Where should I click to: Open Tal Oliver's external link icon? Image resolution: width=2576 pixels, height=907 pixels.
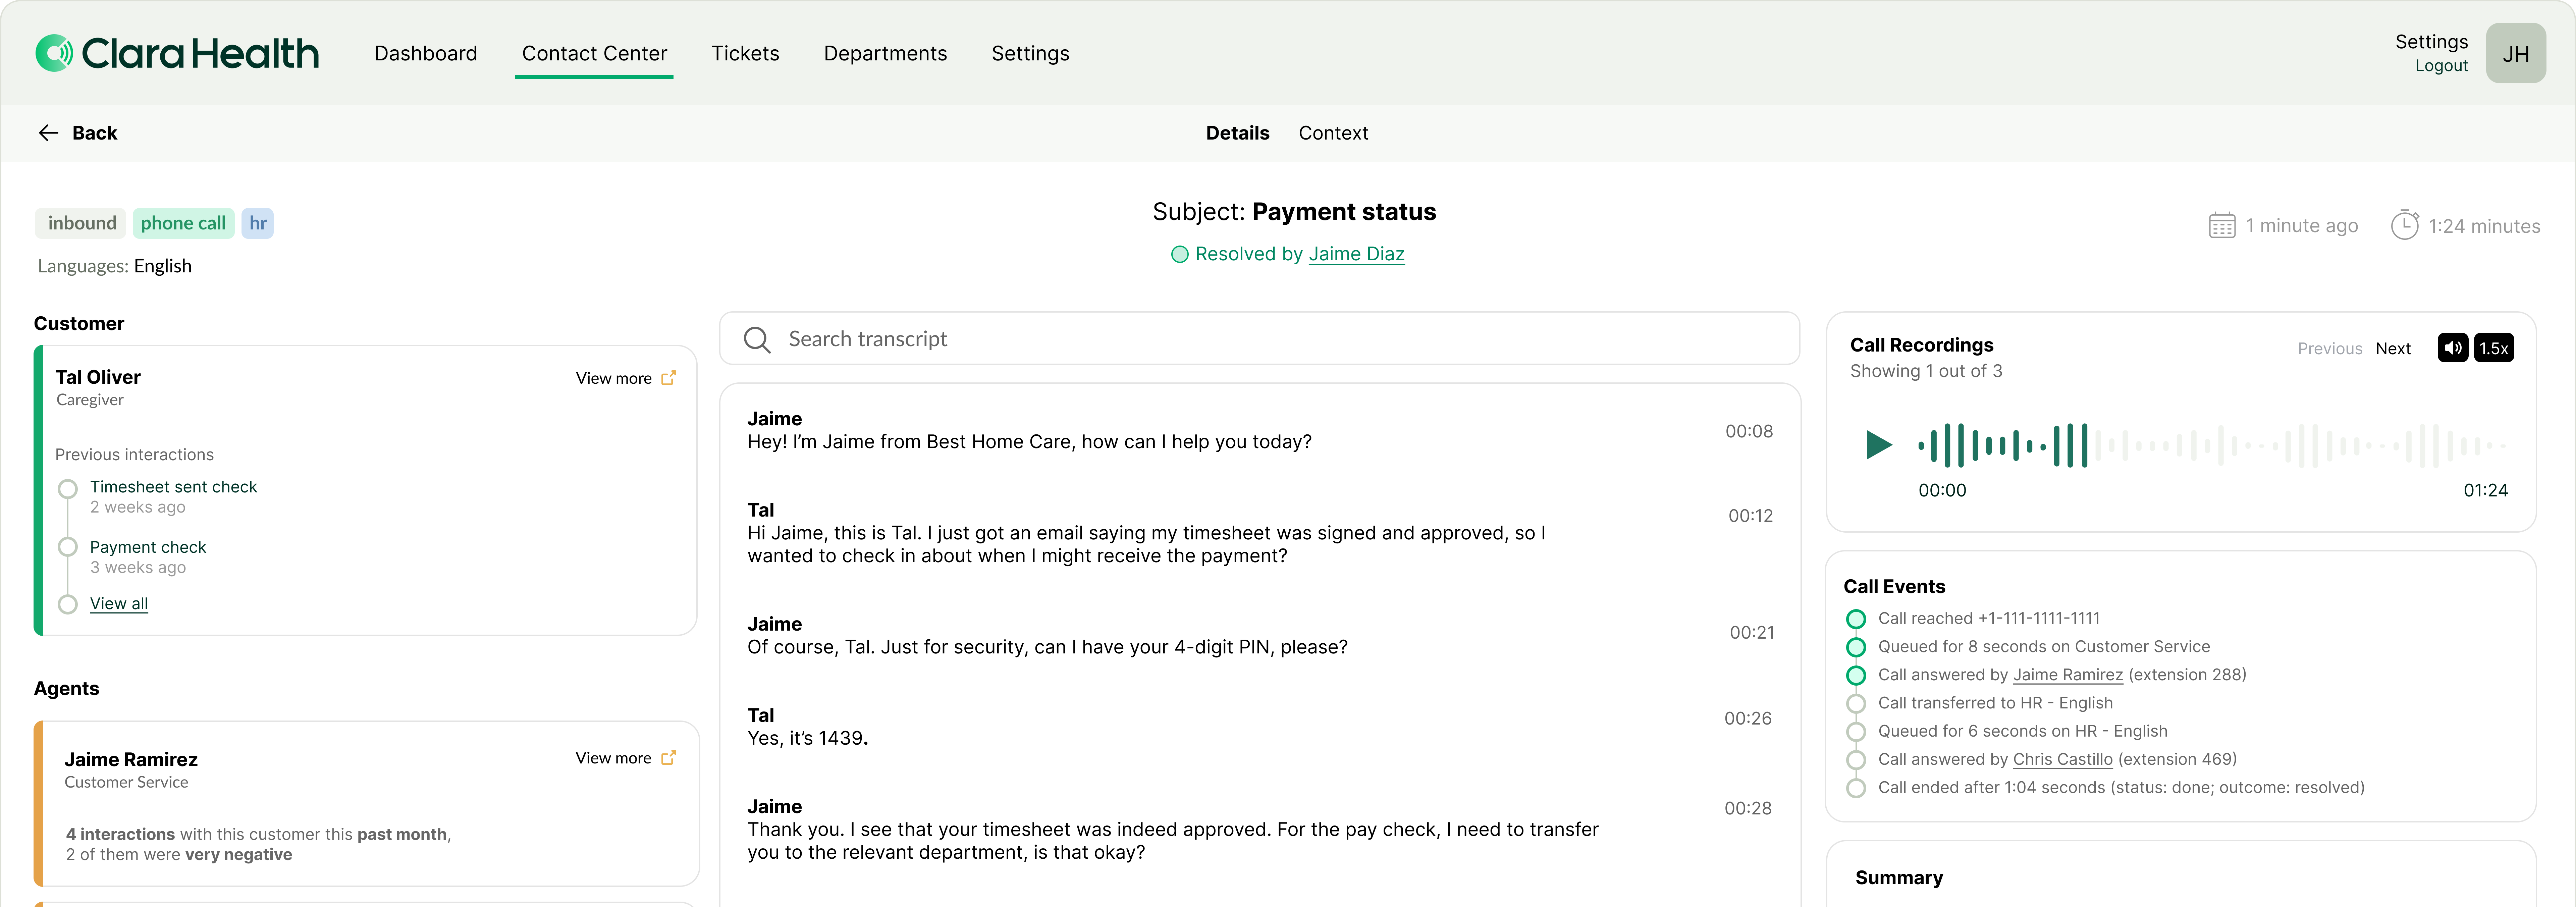(669, 378)
